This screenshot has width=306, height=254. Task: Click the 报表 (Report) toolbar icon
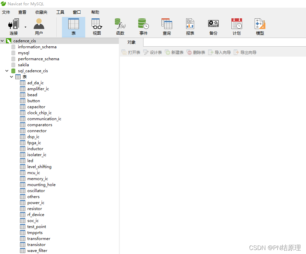pos(190,27)
